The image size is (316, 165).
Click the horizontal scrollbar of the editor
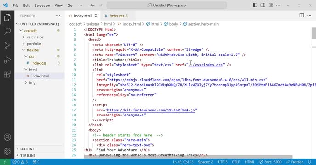[188, 157]
